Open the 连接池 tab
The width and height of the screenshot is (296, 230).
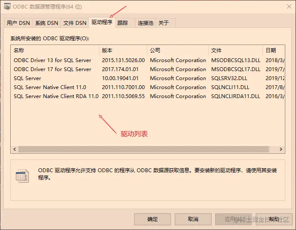point(145,23)
